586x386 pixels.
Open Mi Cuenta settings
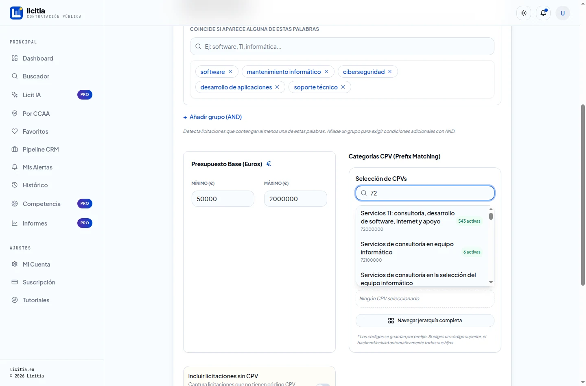[x=52, y=264]
